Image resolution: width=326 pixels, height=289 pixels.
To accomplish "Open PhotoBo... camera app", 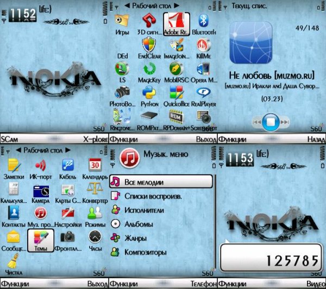I will [x=122, y=97].
